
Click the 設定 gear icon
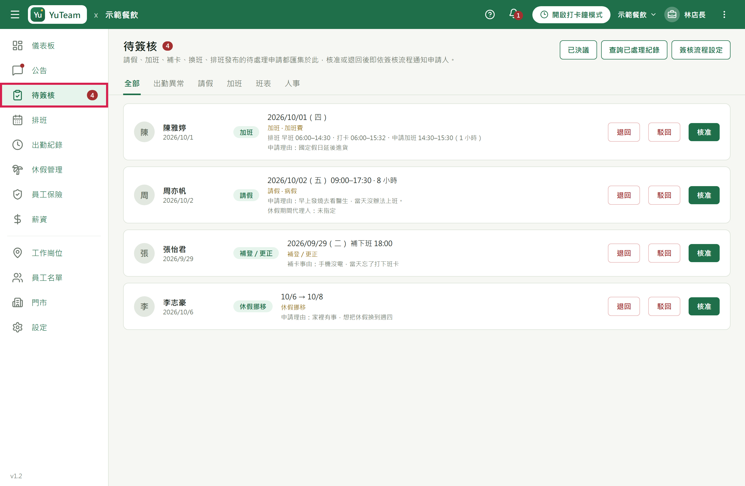(18, 327)
